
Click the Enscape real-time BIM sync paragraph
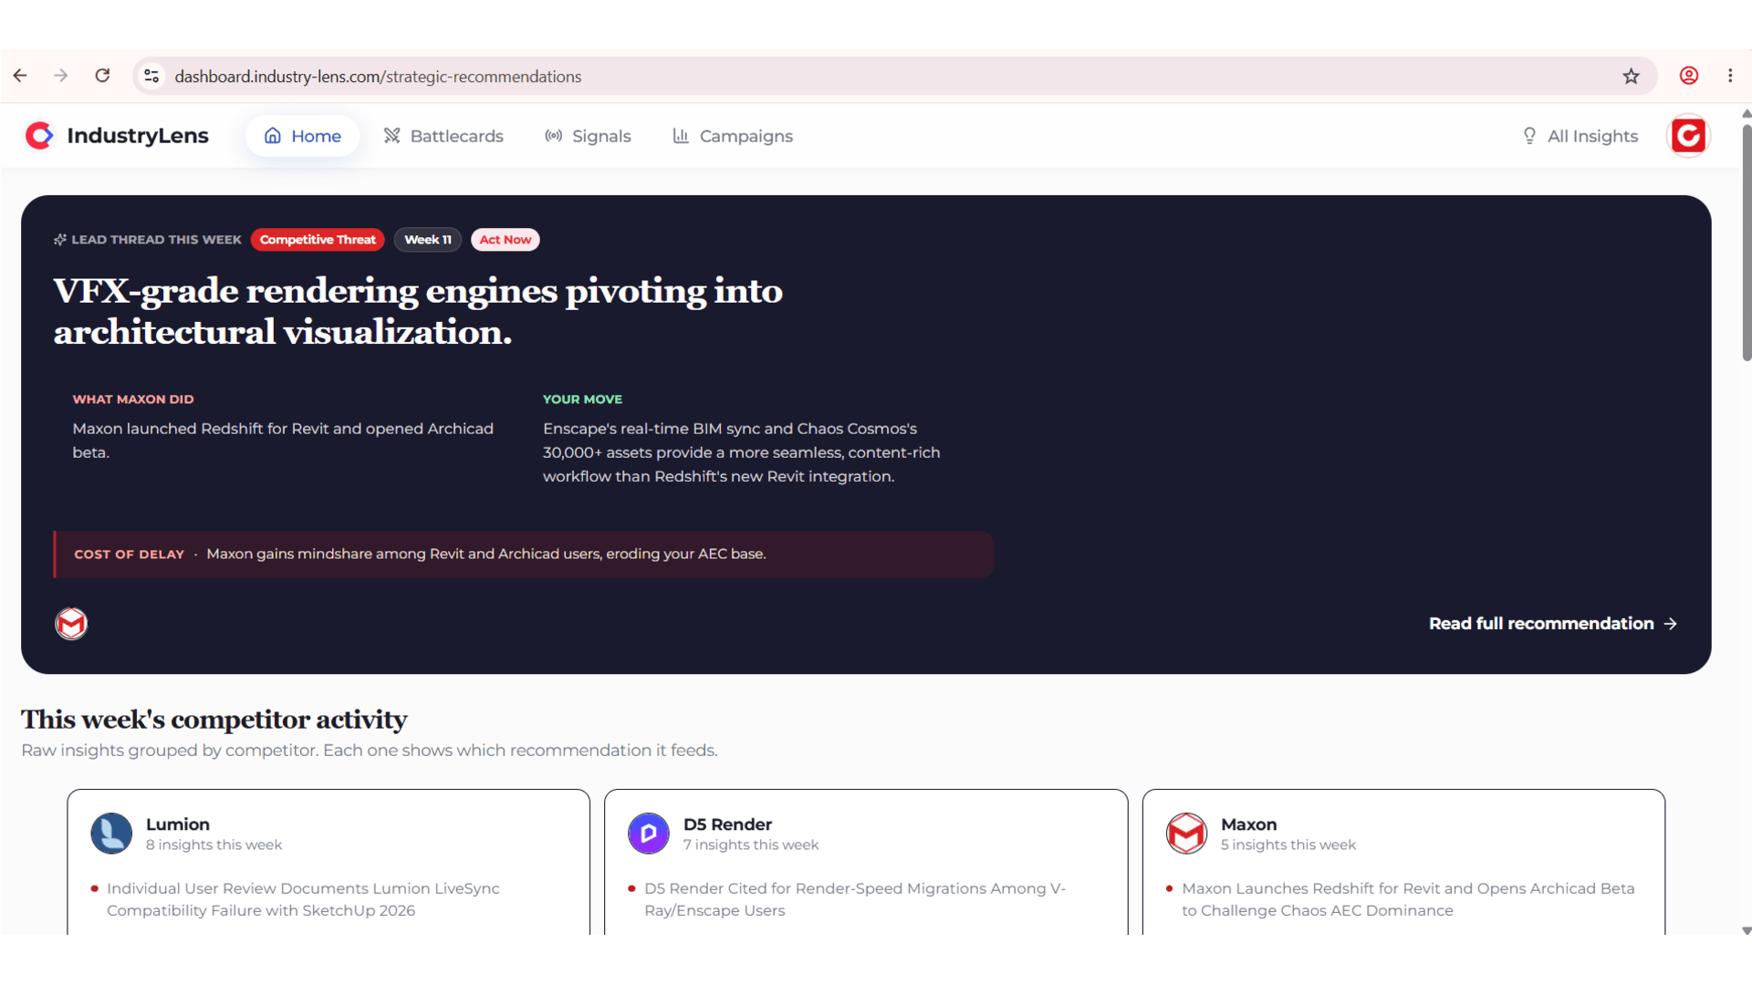pyautogui.click(x=741, y=452)
